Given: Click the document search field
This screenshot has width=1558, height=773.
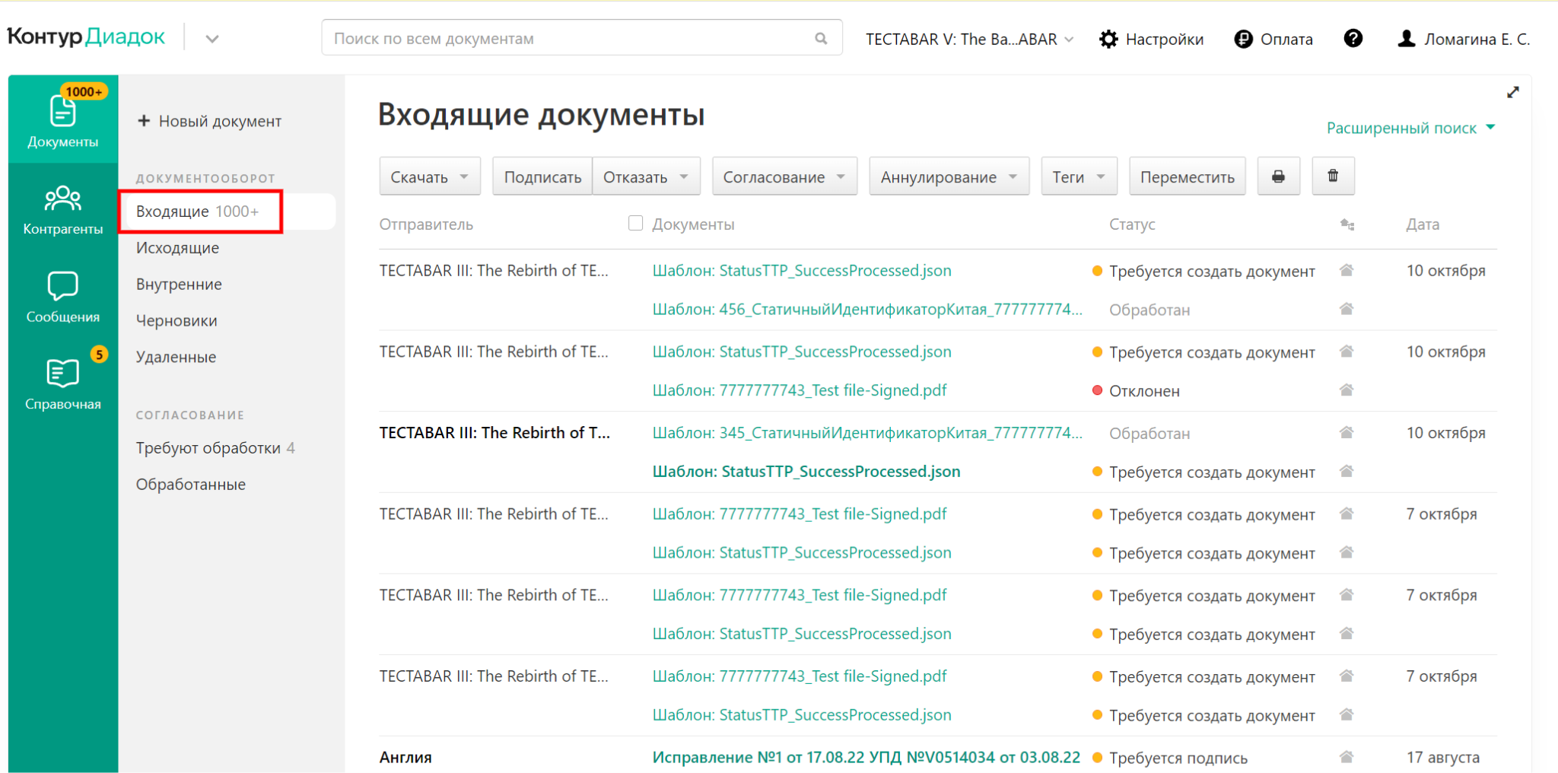Looking at the screenshot, I should pos(571,38).
